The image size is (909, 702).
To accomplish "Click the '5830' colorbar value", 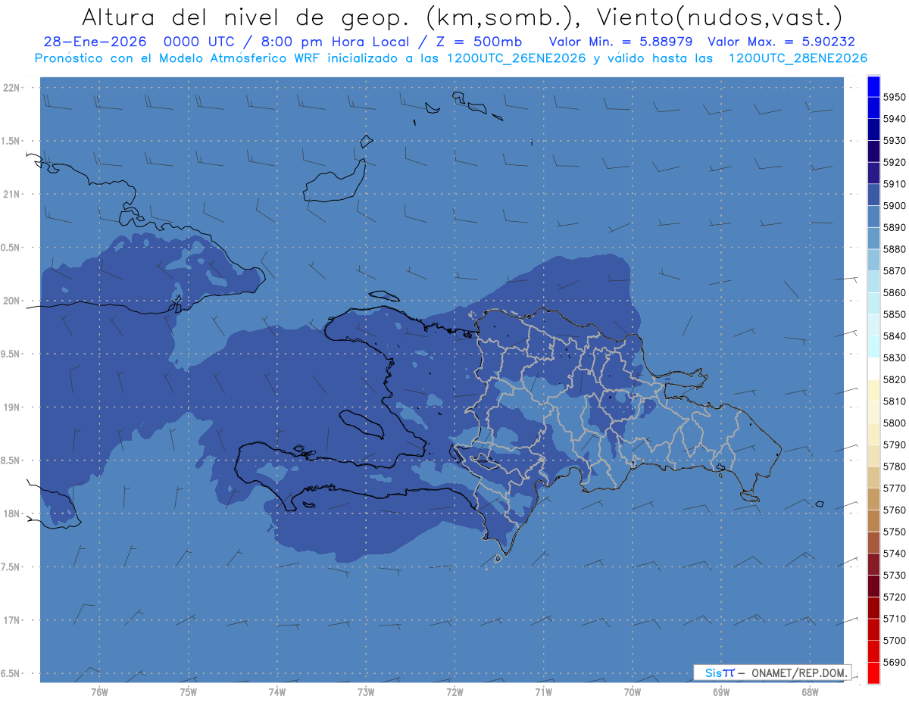I will click(894, 358).
